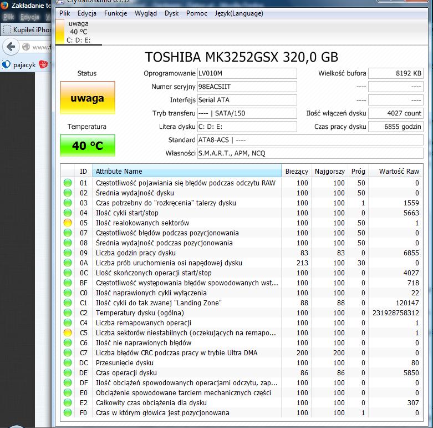Click the Litera dysku field

247,127
